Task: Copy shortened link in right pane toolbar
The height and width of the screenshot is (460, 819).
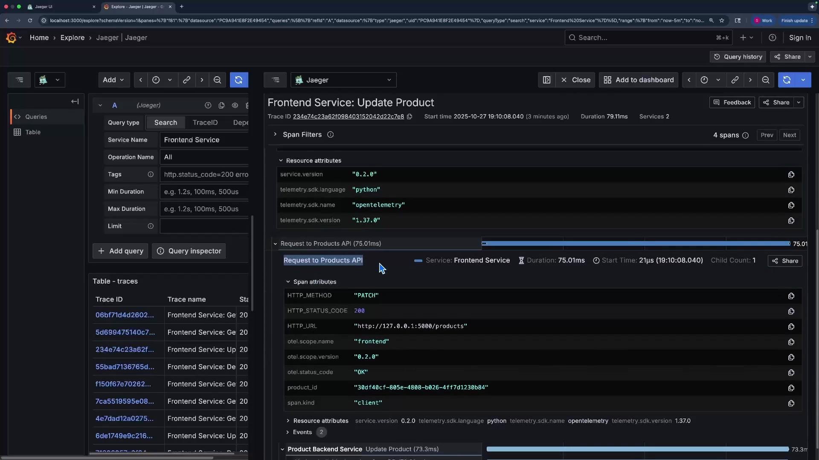Action: pos(735,80)
